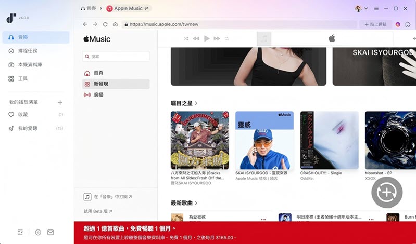Open Moonshot - EP cover
The image size is (416, 244).
390,140
